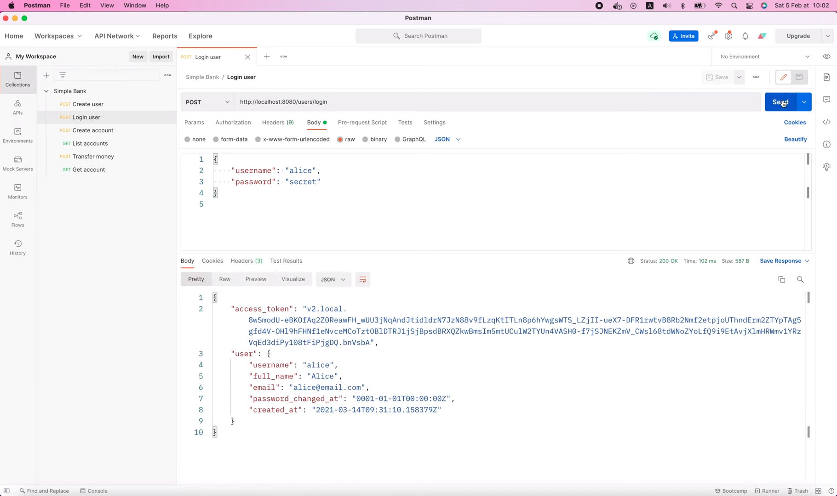This screenshot has width=837, height=496.
Task: Open the documentation pane icon
Action: click(827, 77)
